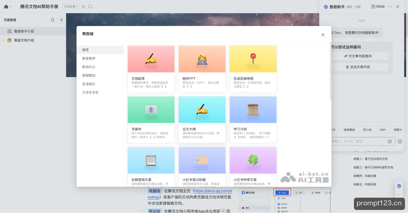408x213 pixels.
Task: Click the 智能助手 logo icon in panel header
Action: click(325, 7)
